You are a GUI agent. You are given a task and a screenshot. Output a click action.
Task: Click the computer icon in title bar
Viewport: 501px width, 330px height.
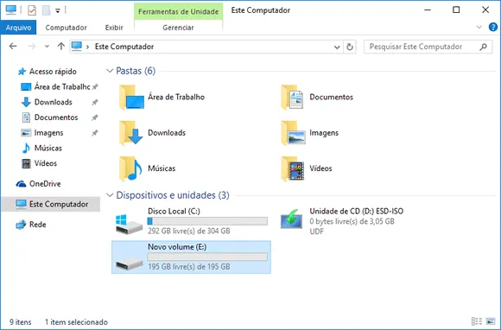coord(11,10)
